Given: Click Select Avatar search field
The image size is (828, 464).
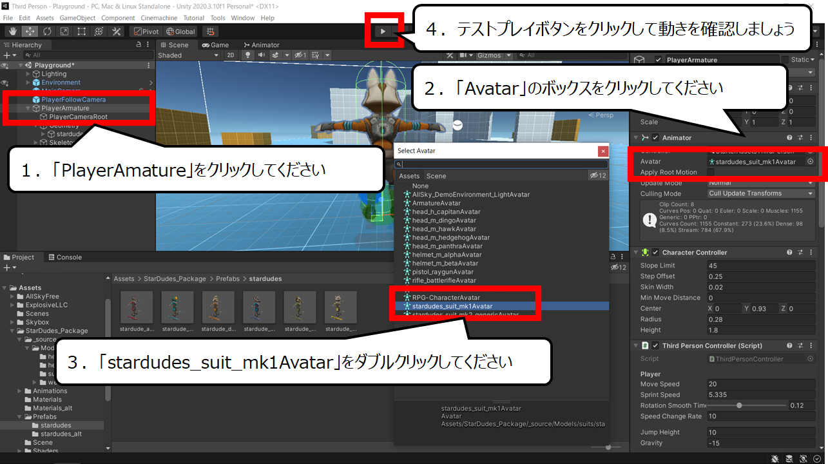Looking at the screenshot, I should point(501,164).
